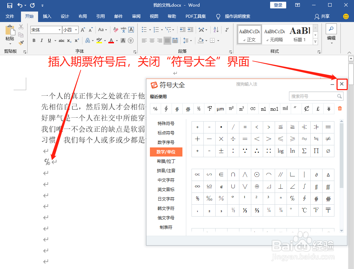Click the numbered list icon
The height and width of the screenshot is (269, 354).
coord(156,30)
